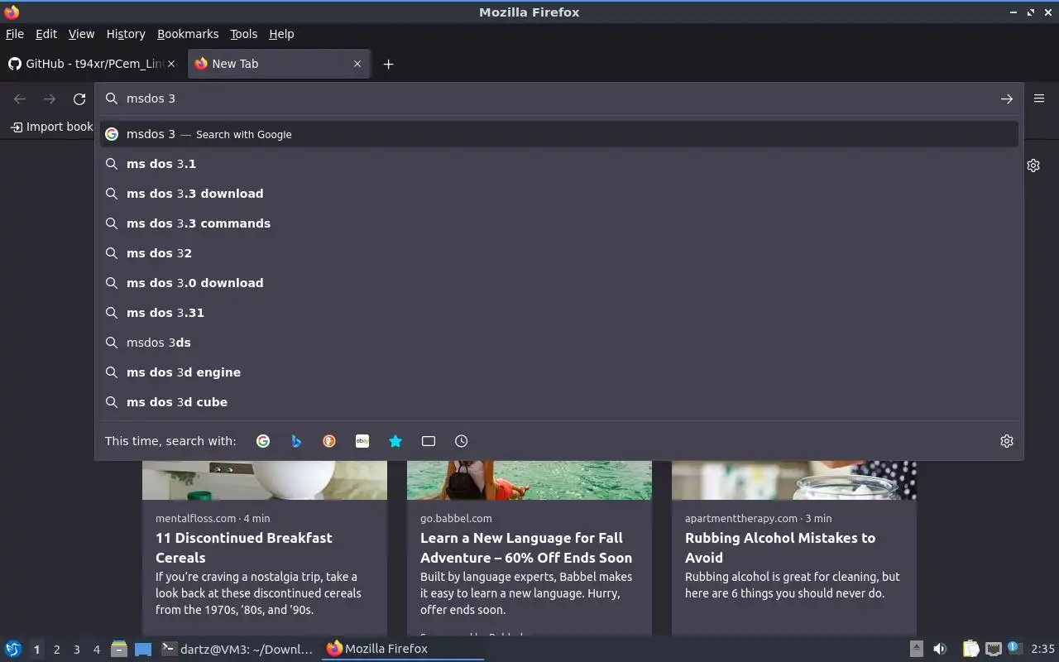The height and width of the screenshot is (662, 1059).
Task: Click the forward navigation arrow
Action: 50,98
